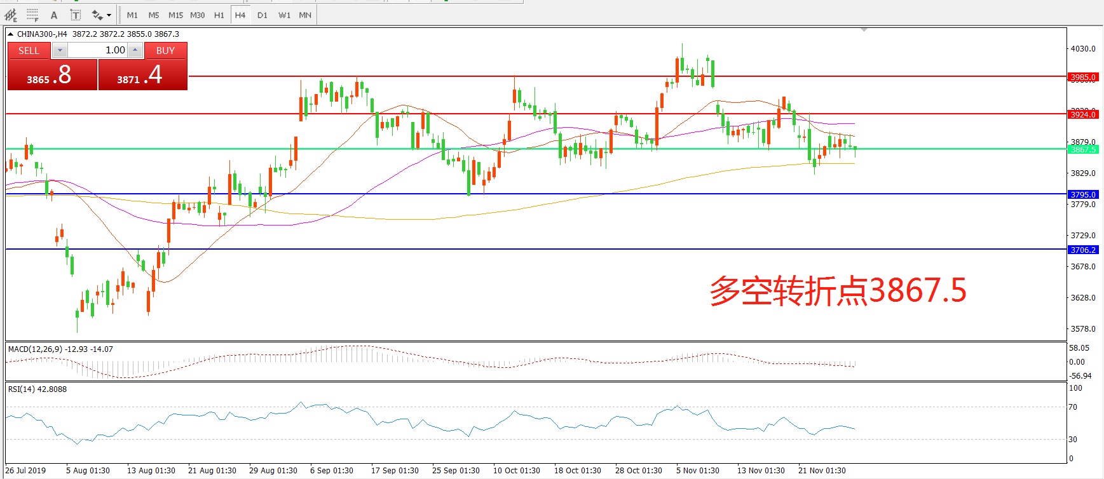This screenshot has height=479, width=1104.
Task: Select the D1 timeframe
Action: pyautogui.click(x=262, y=15)
